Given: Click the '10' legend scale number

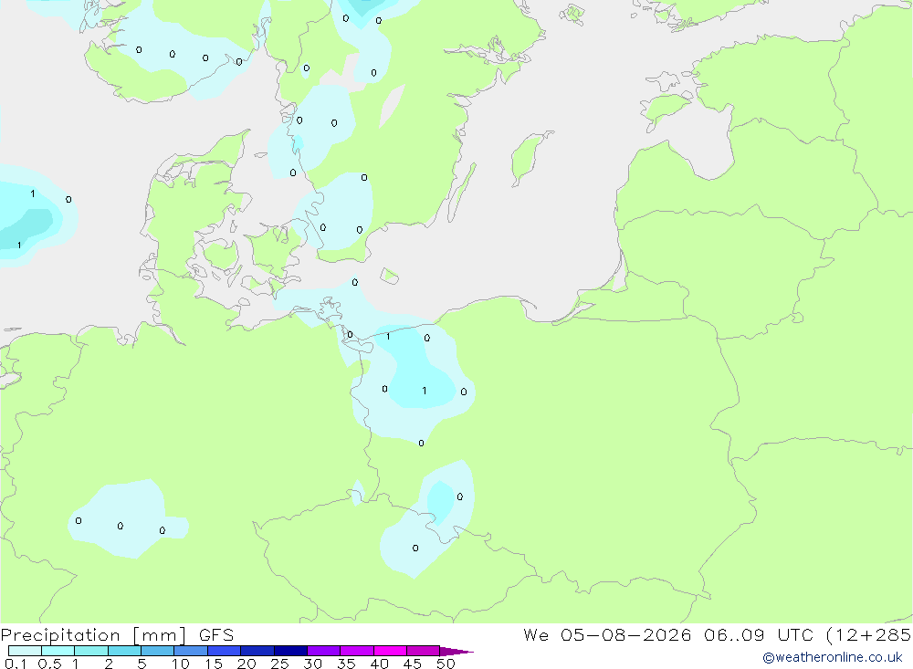Looking at the screenshot, I should 181,664.
